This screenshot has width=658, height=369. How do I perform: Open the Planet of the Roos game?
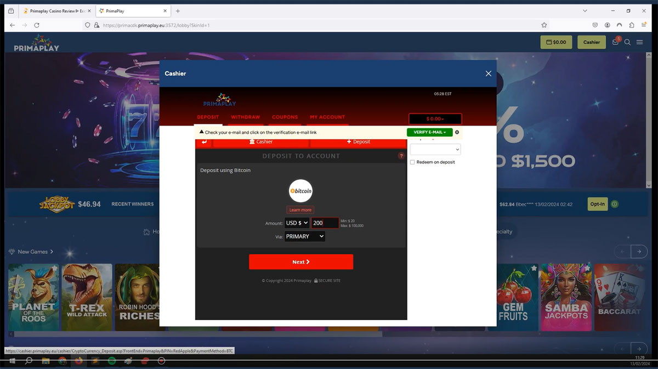coord(33,297)
